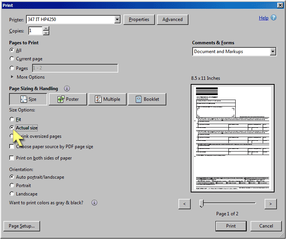
Task: Expand More Options under Pages to Print
Action: point(13,77)
